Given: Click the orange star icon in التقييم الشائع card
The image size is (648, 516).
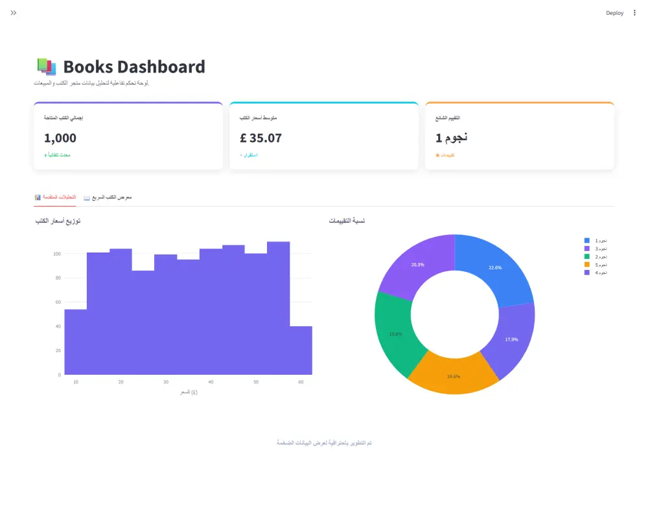Looking at the screenshot, I should click(x=439, y=155).
